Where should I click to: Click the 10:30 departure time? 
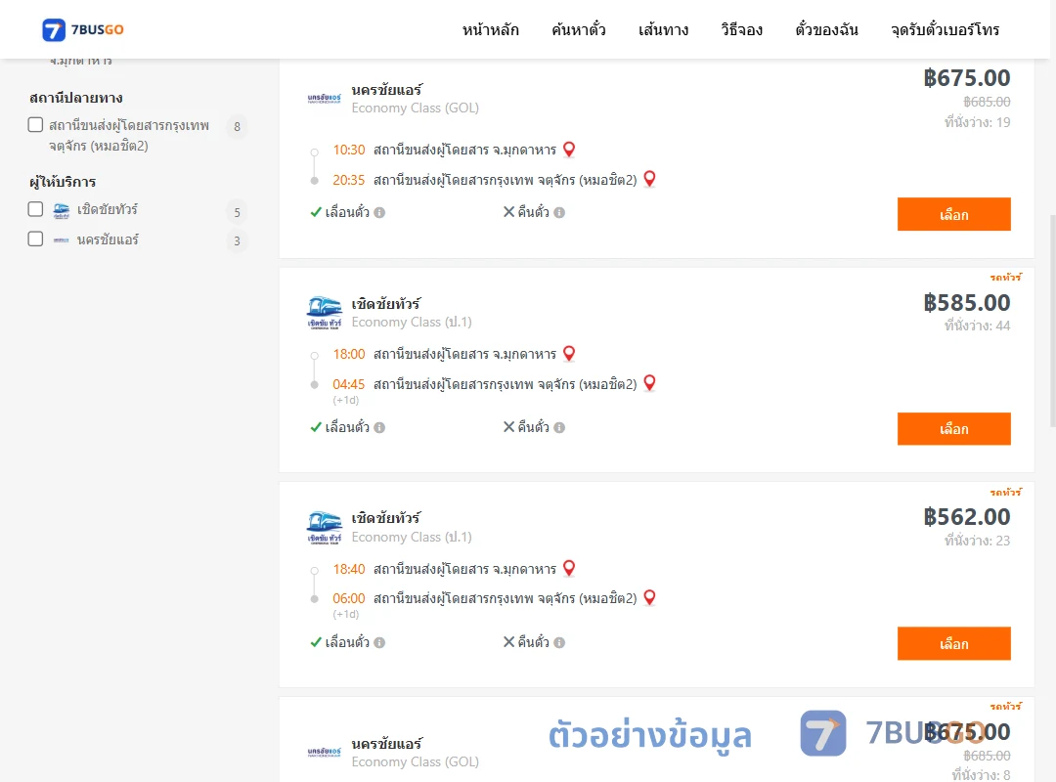349,150
